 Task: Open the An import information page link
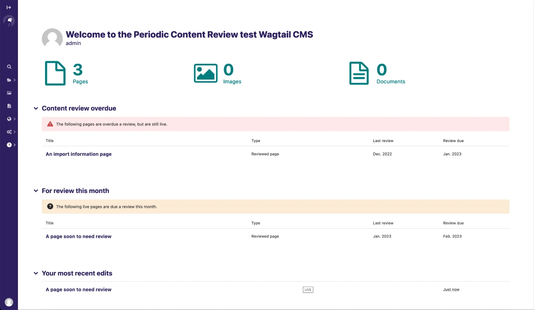(x=78, y=154)
